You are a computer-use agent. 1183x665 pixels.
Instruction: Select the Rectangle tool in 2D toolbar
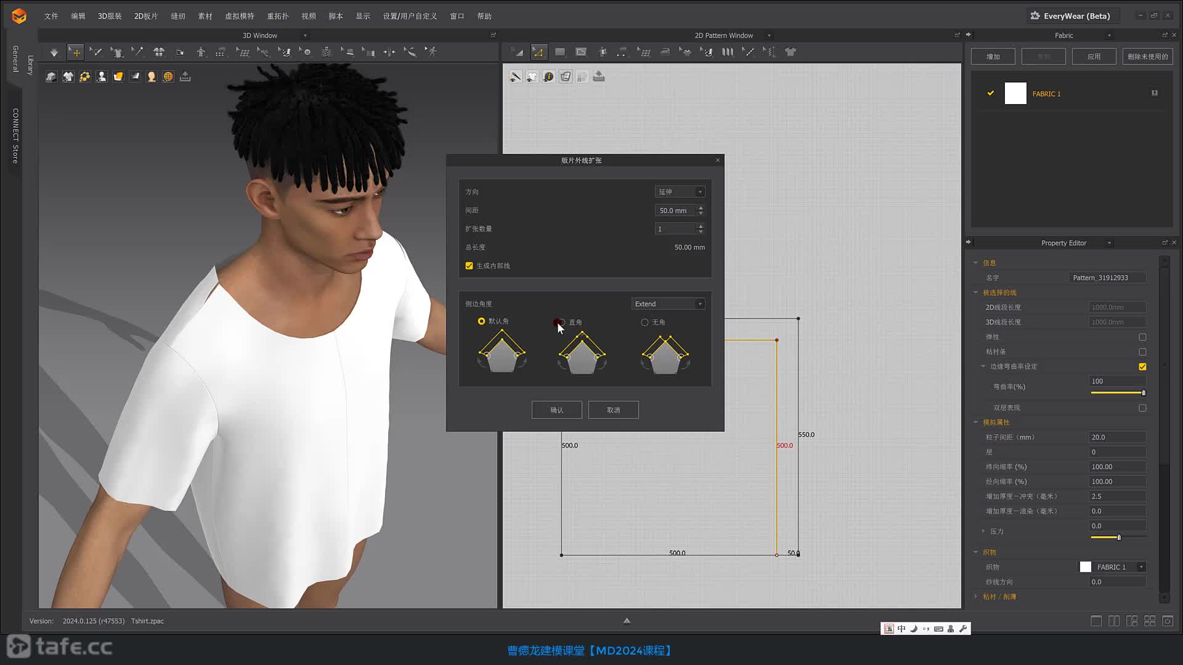click(559, 52)
